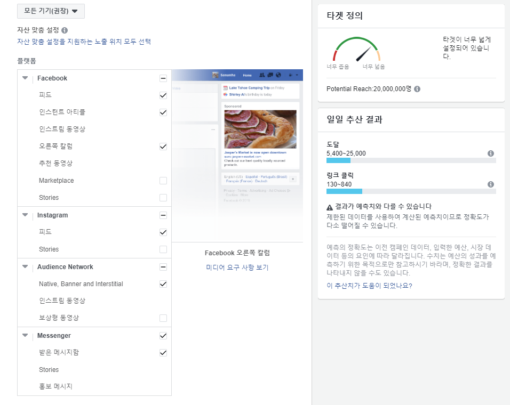Screen dimensions: 510x405
Task: Uncheck 피드 under Facebook placements
Action: point(163,95)
